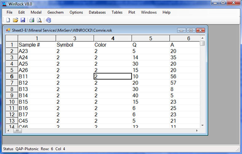Click the horizontal scrollbar right arrow
This screenshot has height=154, width=242.
197,131
